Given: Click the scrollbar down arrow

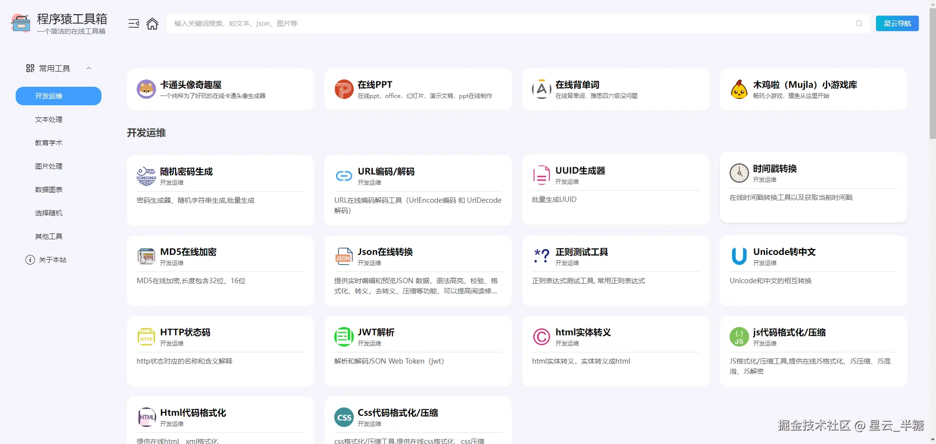Looking at the screenshot, I should [933, 440].
